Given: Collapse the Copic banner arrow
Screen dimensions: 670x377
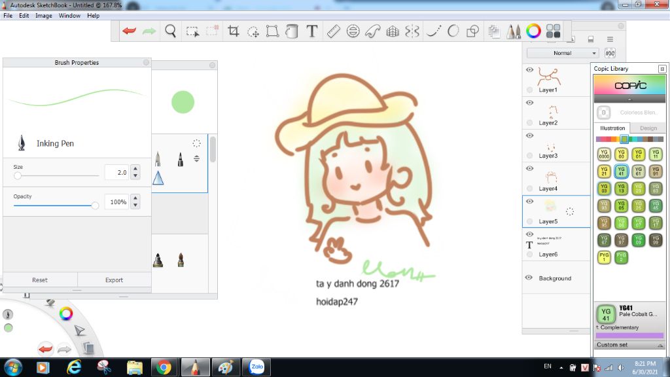Looking at the screenshot, I should coord(629,99).
